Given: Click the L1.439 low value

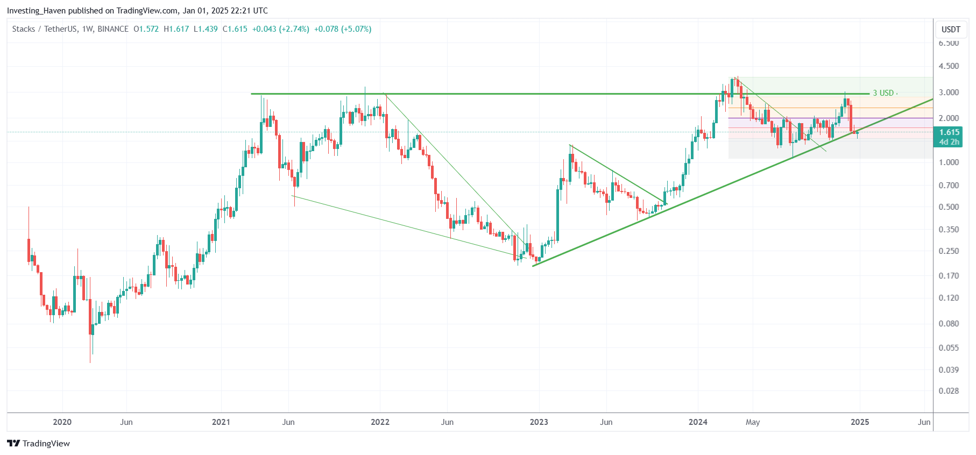Looking at the screenshot, I should pyautogui.click(x=206, y=29).
